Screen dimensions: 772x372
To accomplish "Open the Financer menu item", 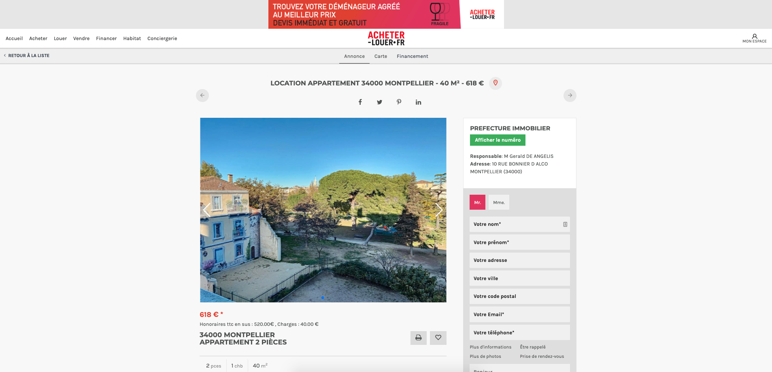I will (x=106, y=38).
